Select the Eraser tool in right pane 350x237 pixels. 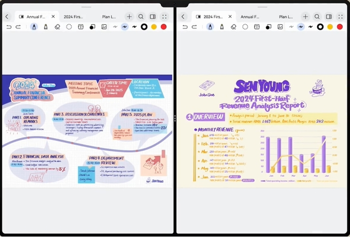coord(234,27)
